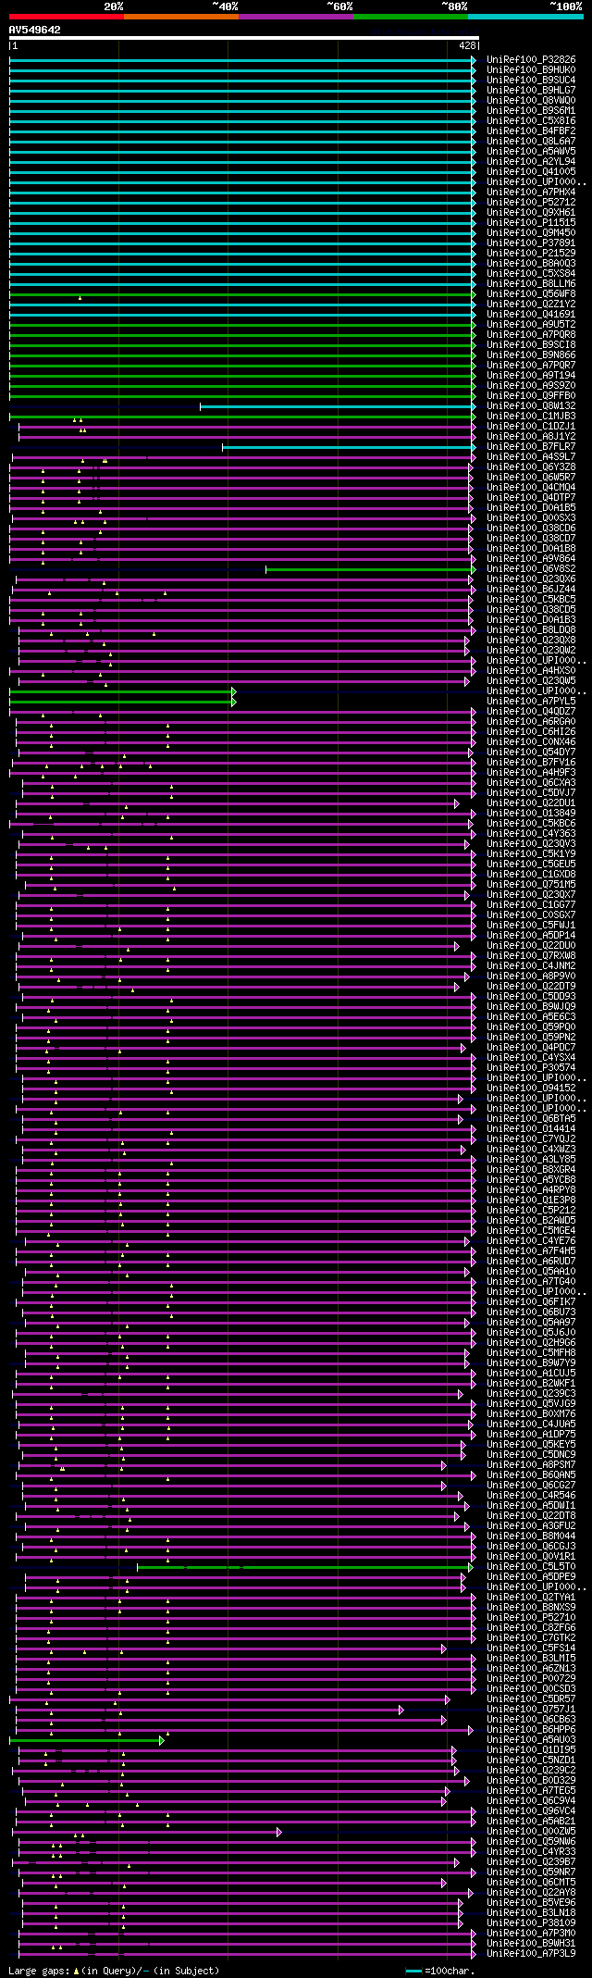Open hit UniRef100_C5X8I6
592x1978 pixels.
tap(531, 121)
